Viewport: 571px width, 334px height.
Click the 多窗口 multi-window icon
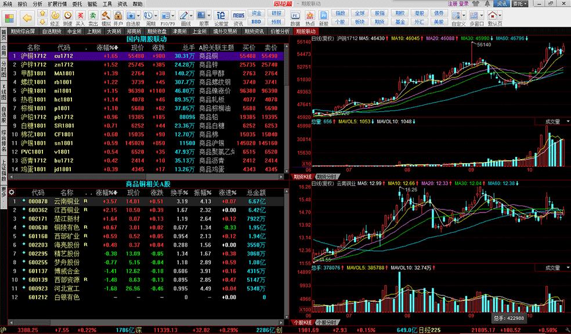click(474, 18)
